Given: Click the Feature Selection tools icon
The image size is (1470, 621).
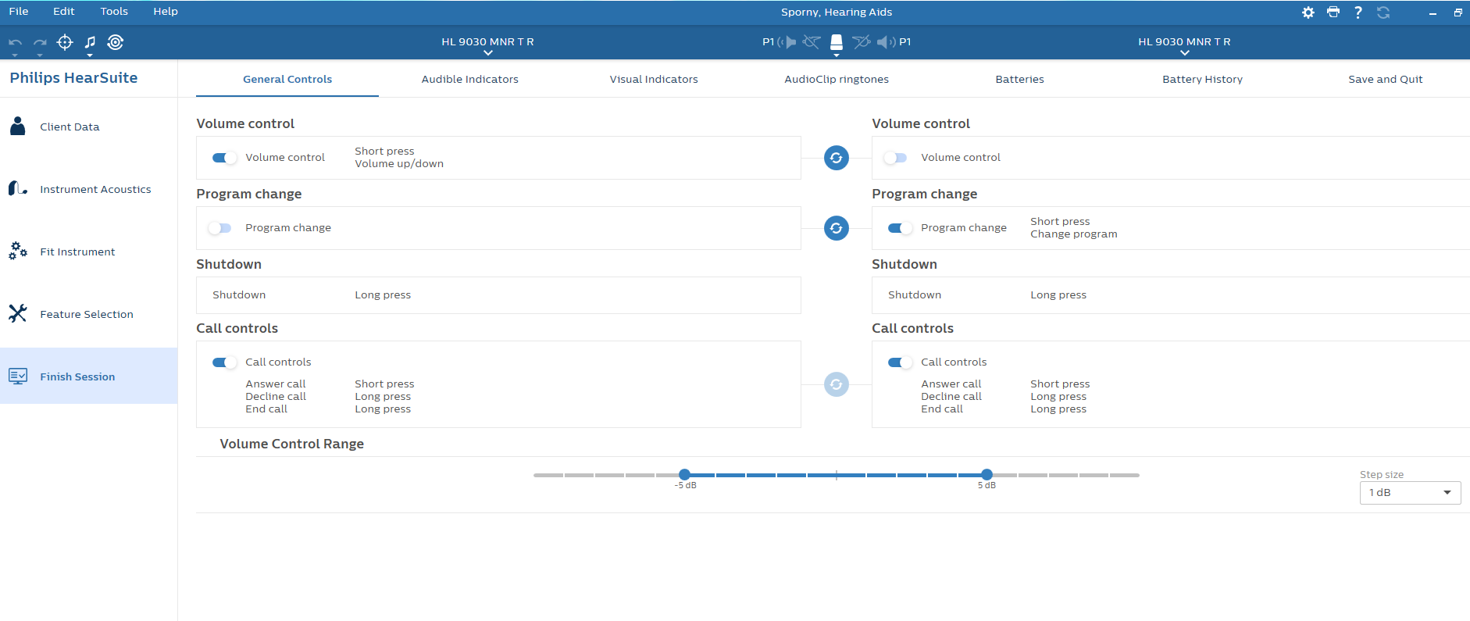Looking at the screenshot, I should [18, 313].
